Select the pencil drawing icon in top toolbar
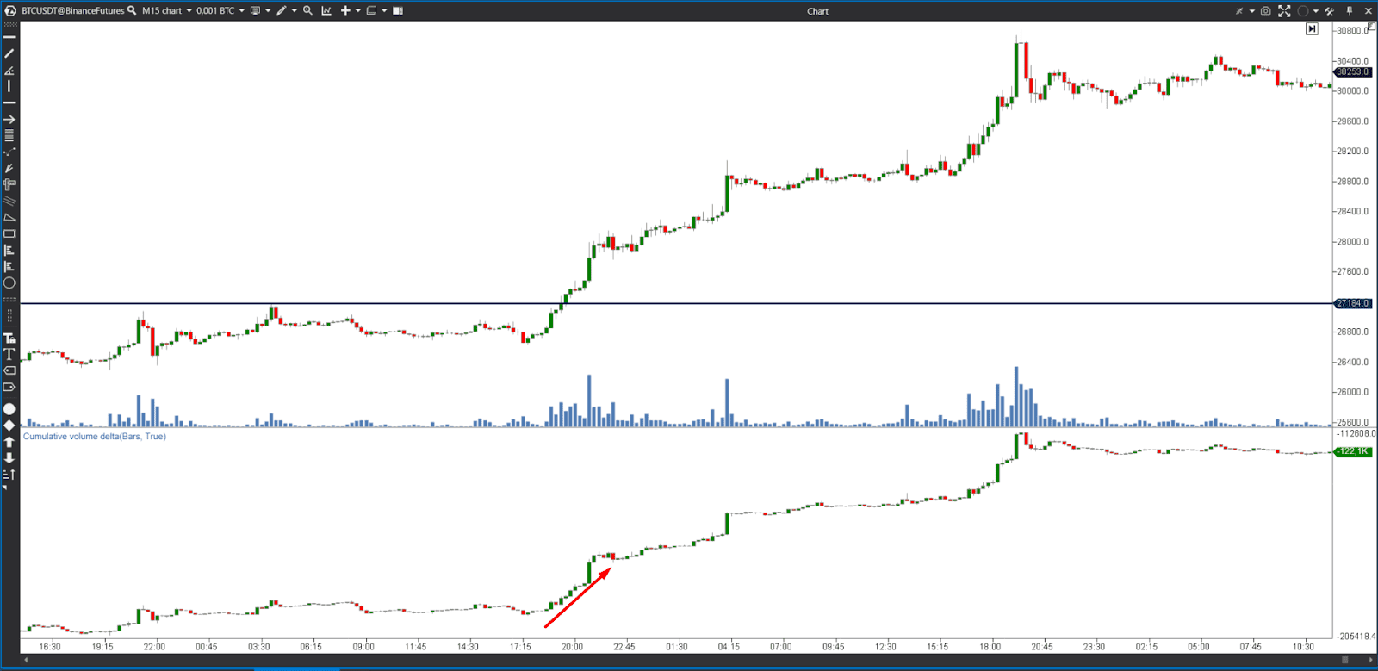This screenshot has width=1378, height=671. [282, 10]
